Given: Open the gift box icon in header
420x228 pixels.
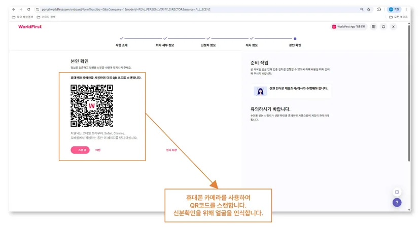Looking at the screenshot, I should coord(374,26).
